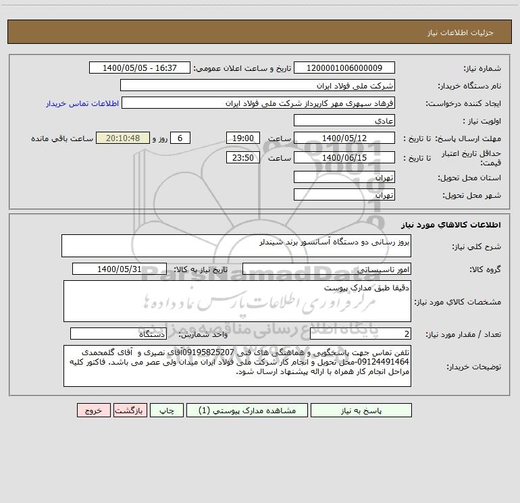The width and height of the screenshot is (520, 503).
Task: Click the request creator field فرهاد سپهری مهر
Action: point(258,103)
